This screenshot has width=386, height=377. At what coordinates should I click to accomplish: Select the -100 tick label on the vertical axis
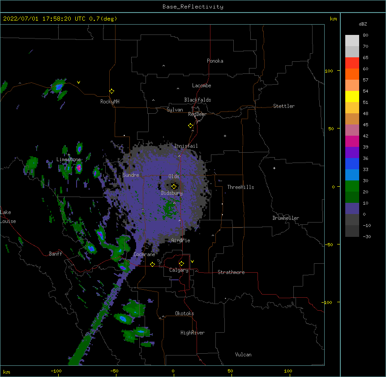pos(328,302)
